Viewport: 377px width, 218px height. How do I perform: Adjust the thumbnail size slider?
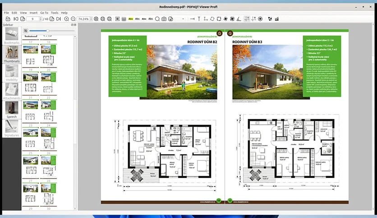tap(52, 31)
